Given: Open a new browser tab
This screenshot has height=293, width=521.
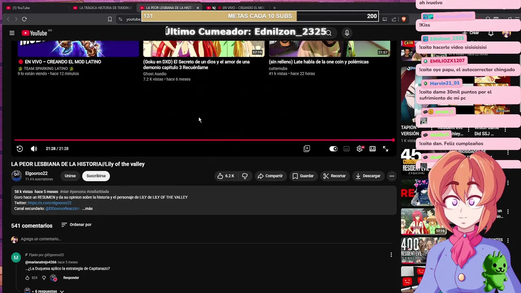Looking at the screenshot, I should (274, 8).
